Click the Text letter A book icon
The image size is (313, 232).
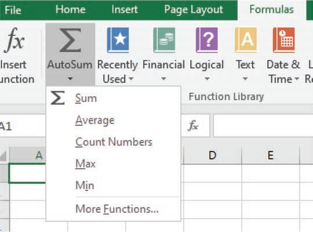[x=246, y=40]
